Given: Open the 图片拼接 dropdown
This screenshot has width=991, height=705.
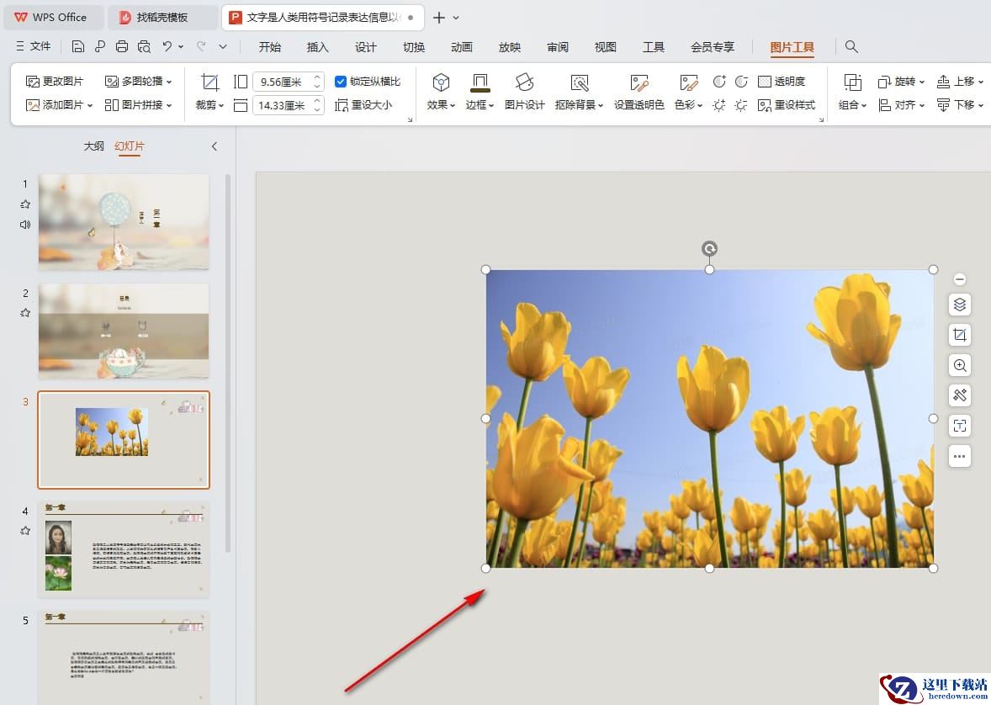Looking at the screenshot, I should pyautogui.click(x=138, y=104).
